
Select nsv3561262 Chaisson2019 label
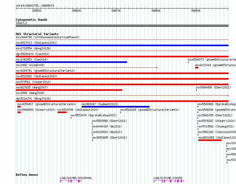coord(217,132)
